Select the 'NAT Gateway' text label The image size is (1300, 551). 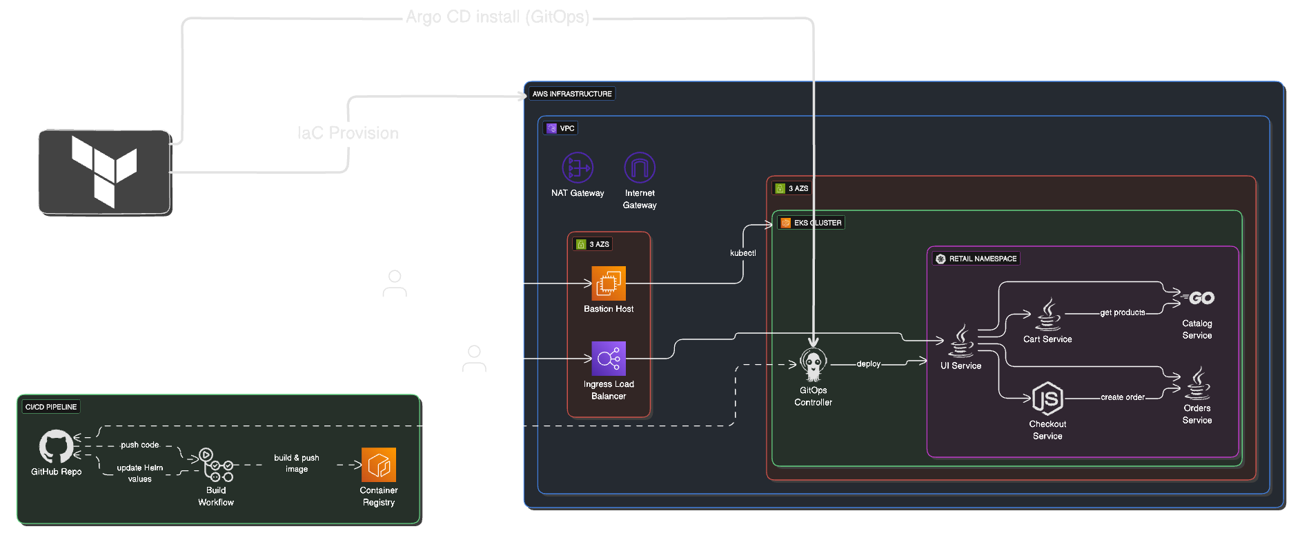point(578,193)
